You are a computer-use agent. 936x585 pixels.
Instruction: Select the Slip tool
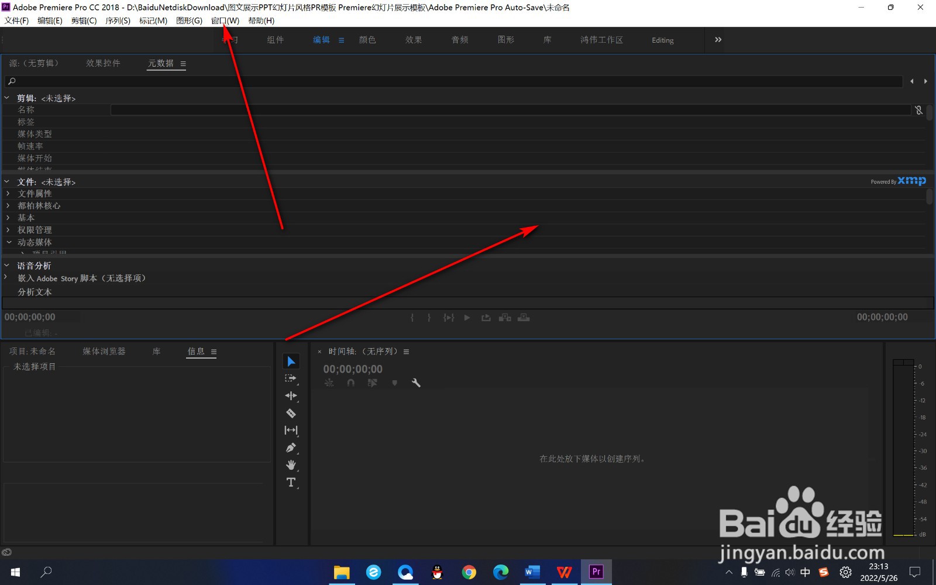point(291,430)
